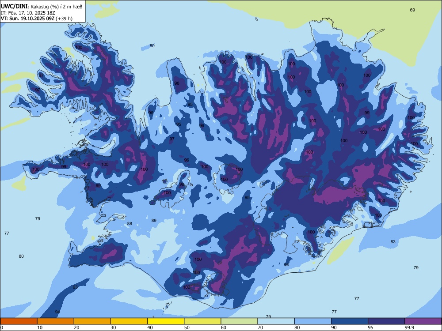
Task: Click the value 69 over the green area
Action: [x=412, y=10]
